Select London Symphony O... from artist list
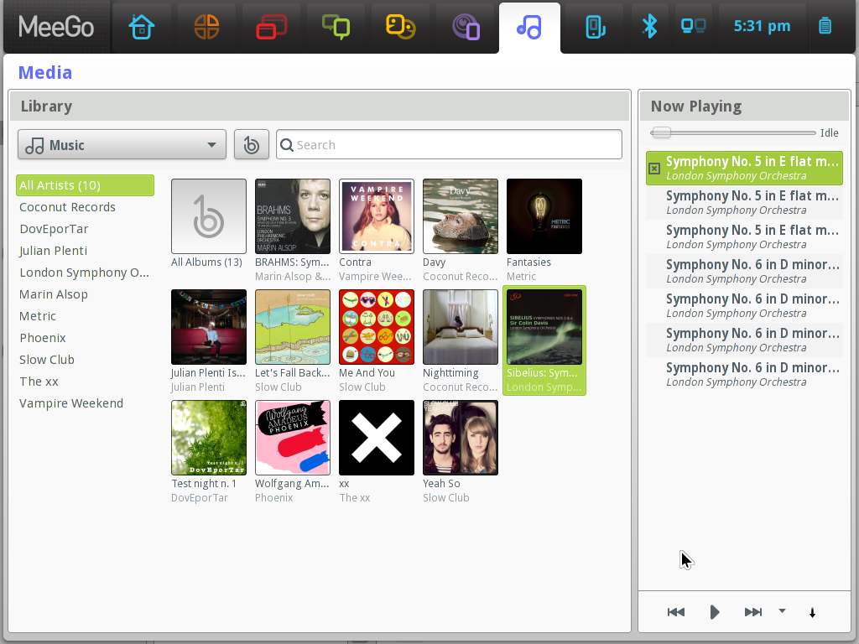Image resolution: width=859 pixels, height=644 pixels. [84, 272]
